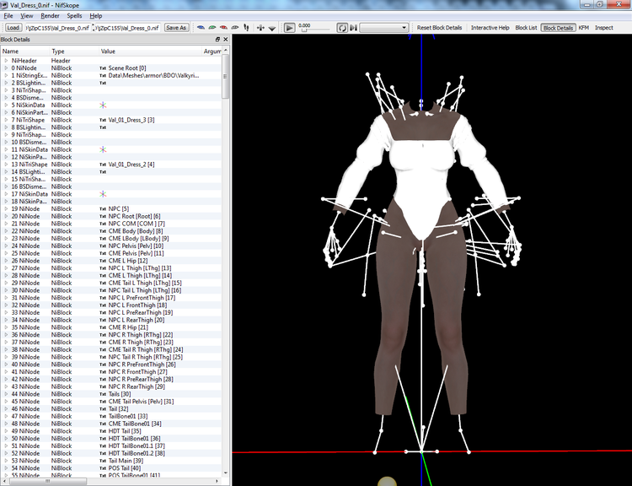Toggle the Block Details panel button
This screenshot has height=486, width=632.
tap(558, 28)
